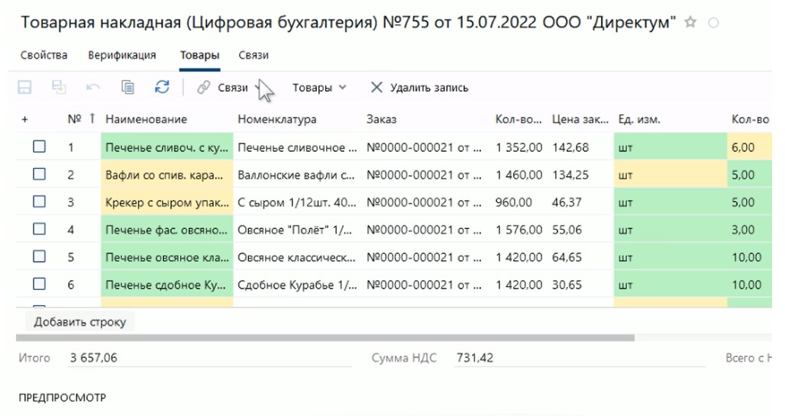Tick checkbox for row 1
Viewport: 785px width, 416px height.
(39, 147)
